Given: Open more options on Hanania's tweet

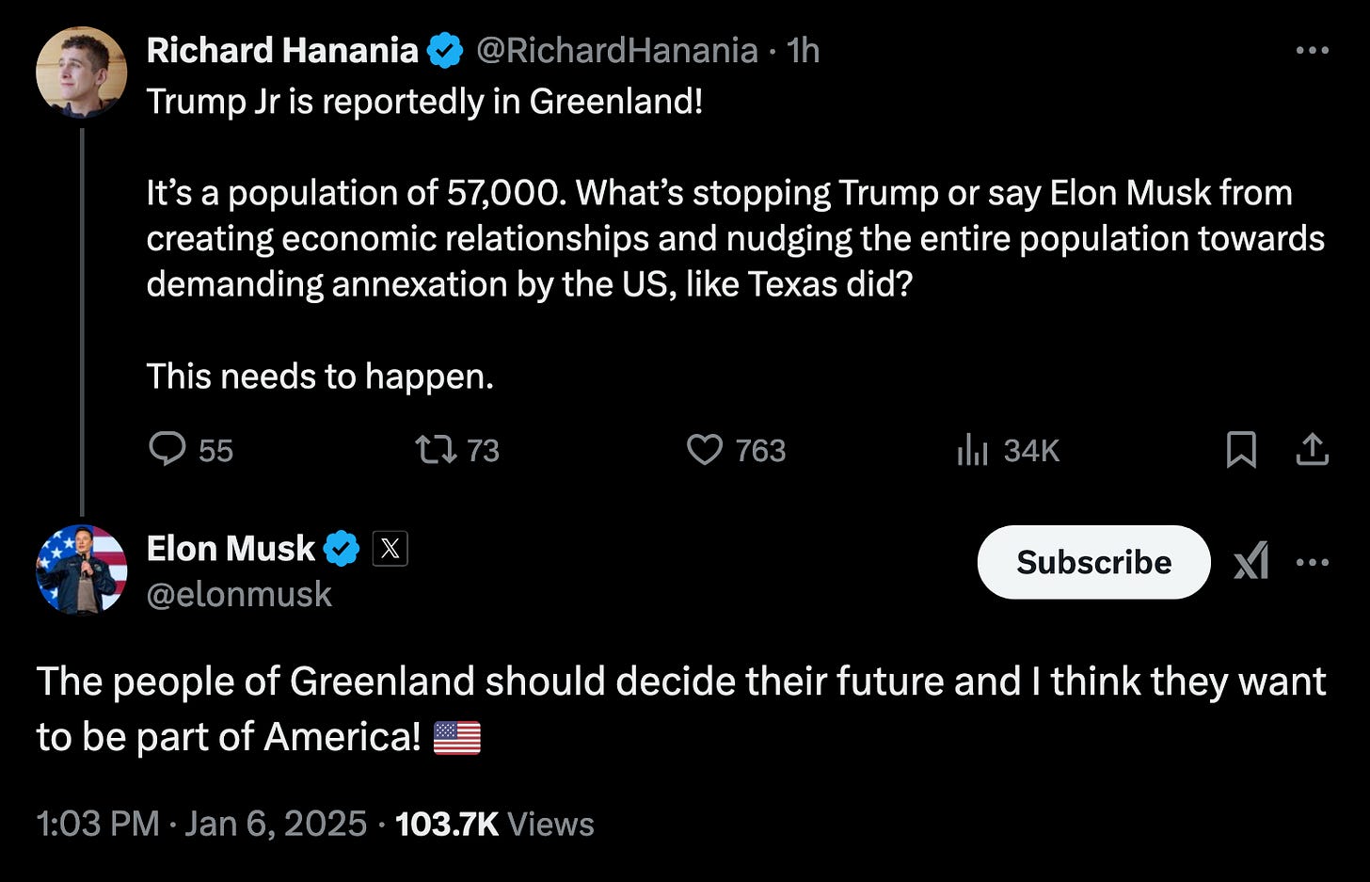Looking at the screenshot, I should tap(1312, 50).
